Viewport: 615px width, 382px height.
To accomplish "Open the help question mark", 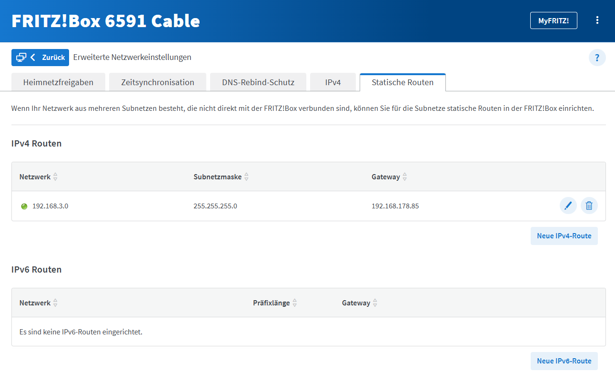I will [x=597, y=58].
